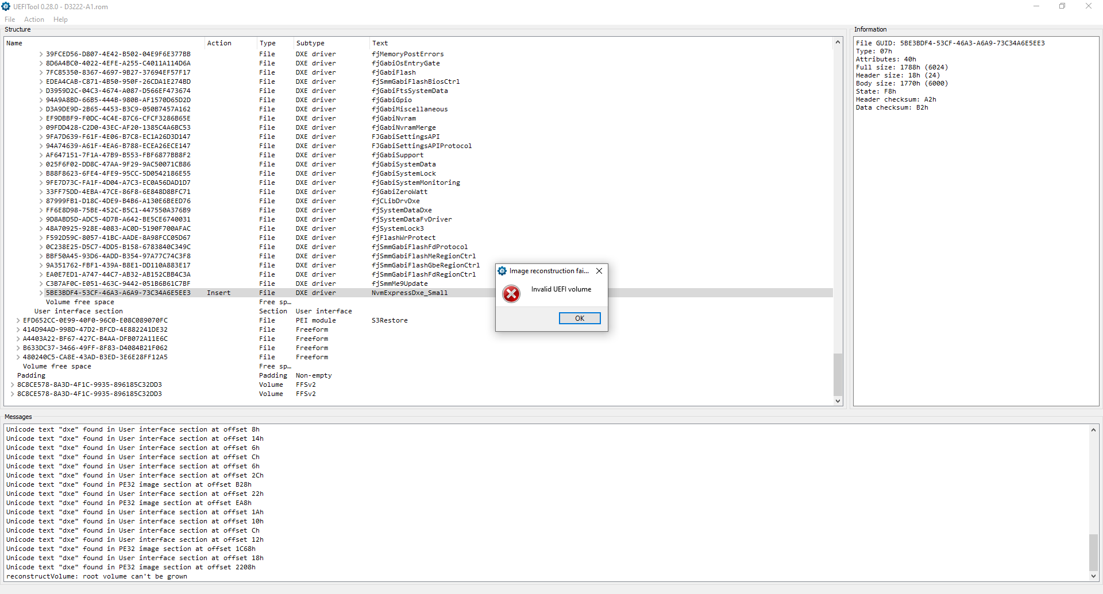Click the 'File GUID' line in Information panel
This screenshot has width=1103, height=594.
(950, 43)
